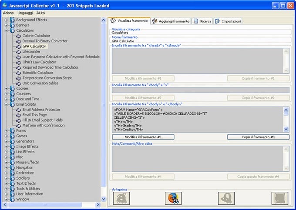Click the body tag attribute snippet field
Image resolution: width=296 pixels, height=210 pixels.
tap(201, 90)
